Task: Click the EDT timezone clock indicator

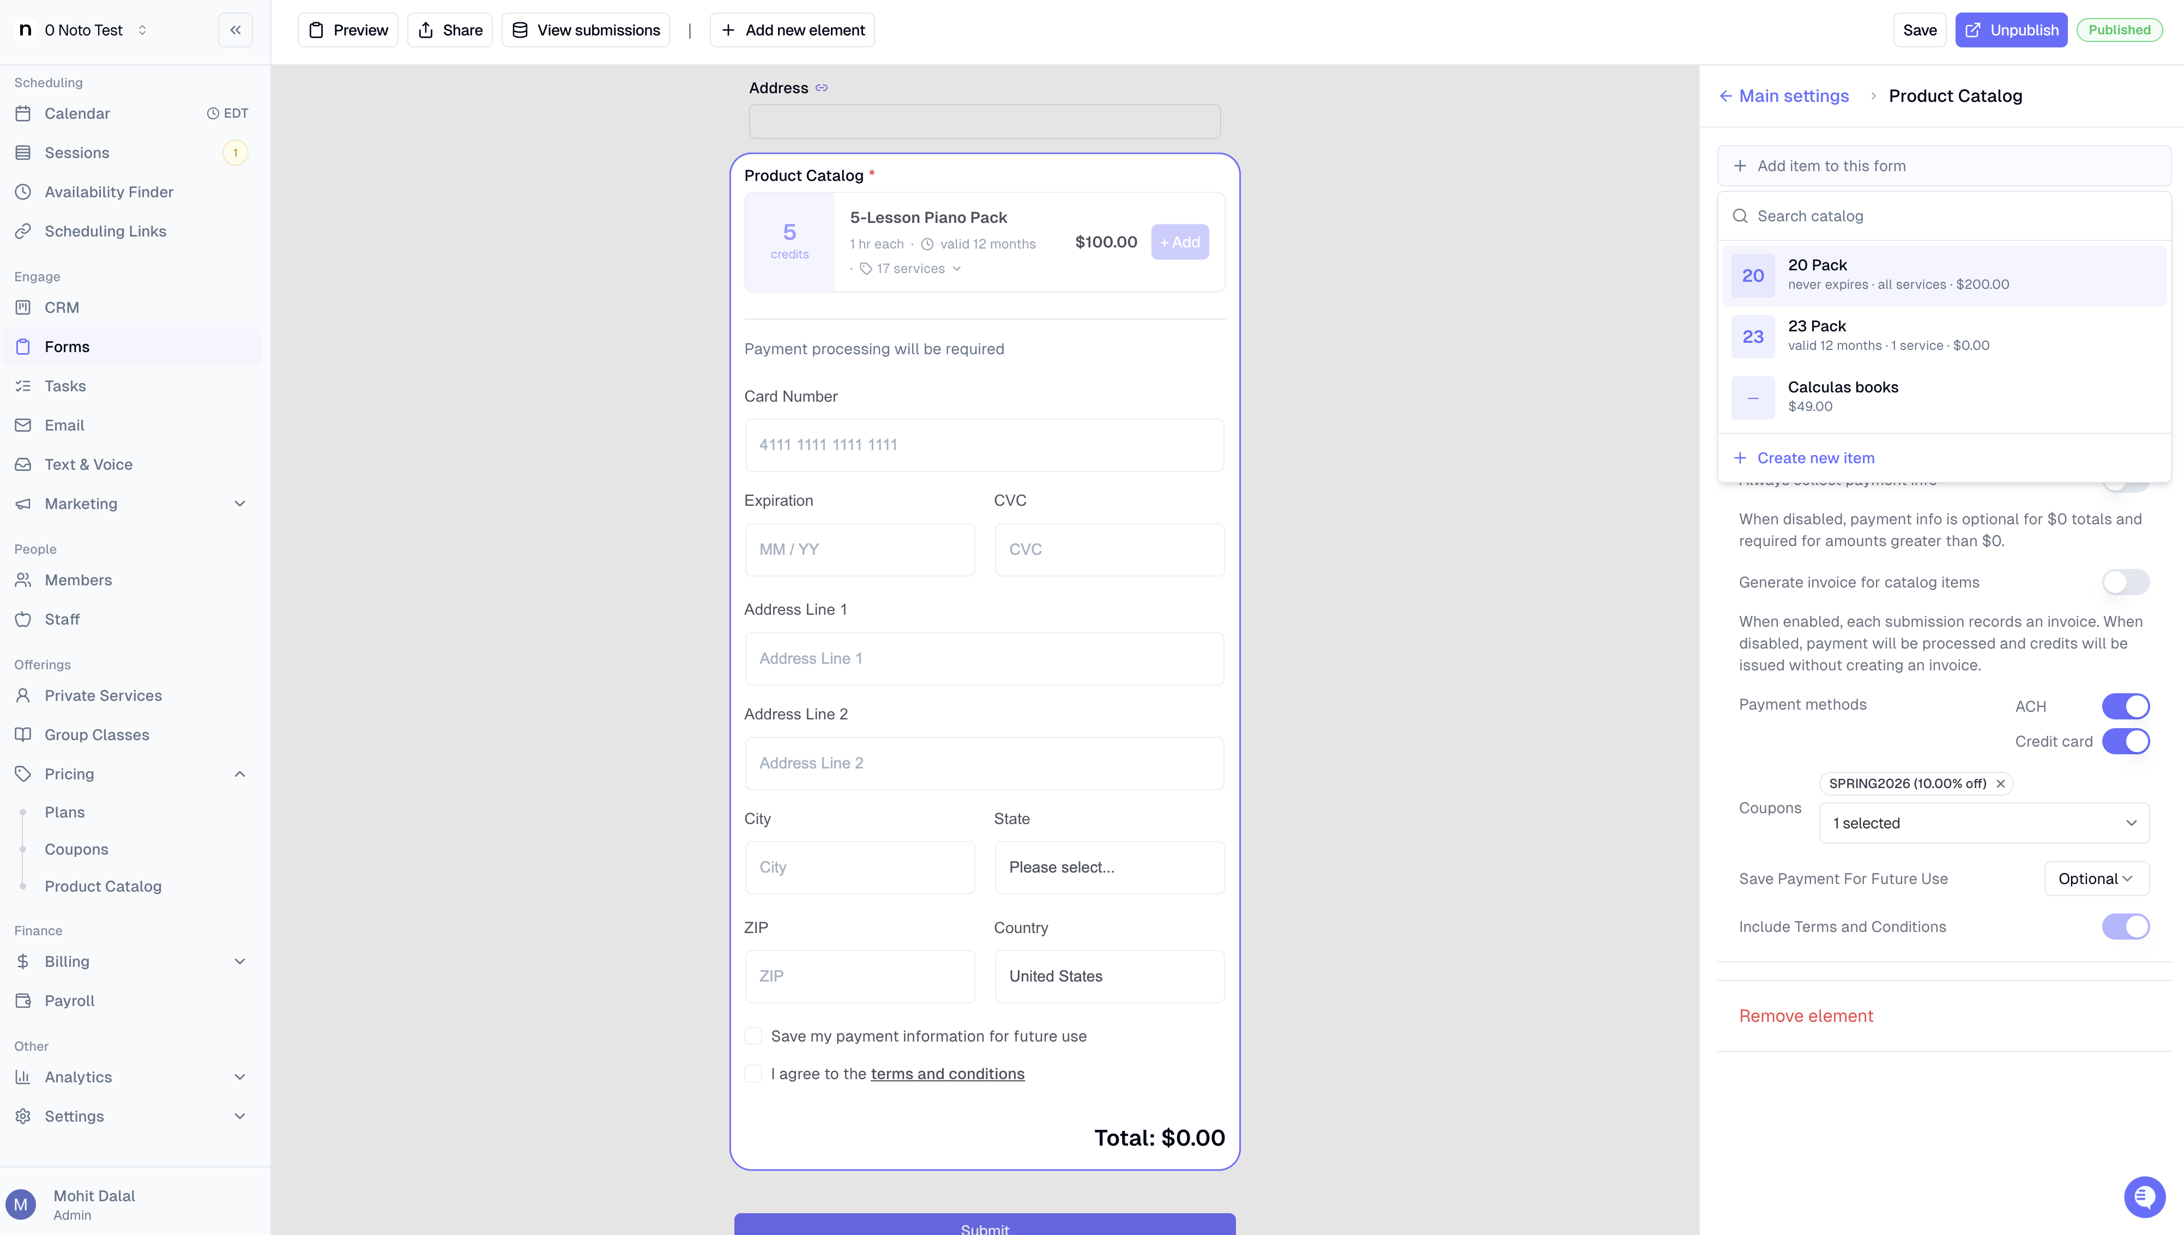Action: 227,114
